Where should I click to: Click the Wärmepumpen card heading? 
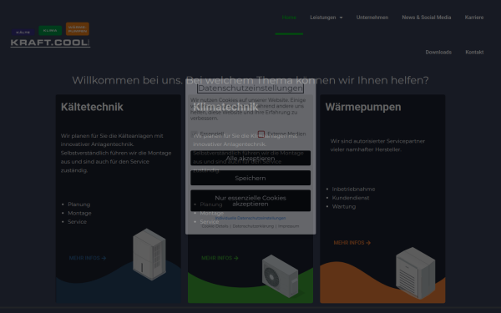click(x=363, y=107)
